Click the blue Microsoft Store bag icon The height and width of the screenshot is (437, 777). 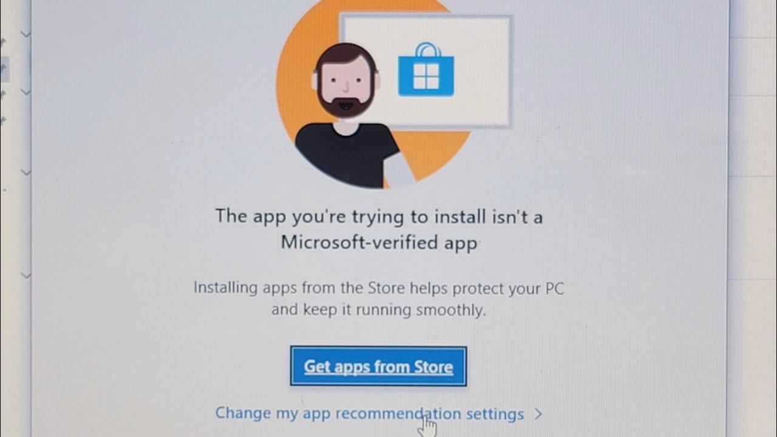pos(426,70)
